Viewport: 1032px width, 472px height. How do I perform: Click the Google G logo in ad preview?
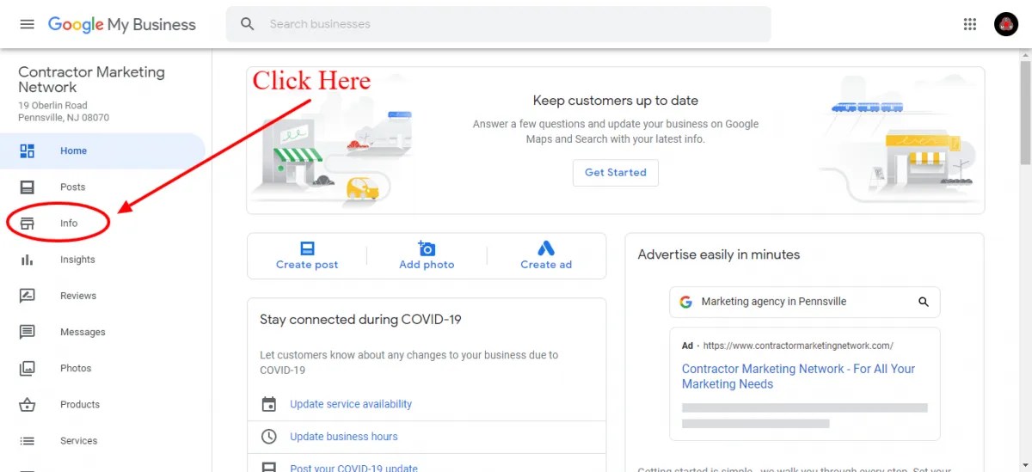685,302
